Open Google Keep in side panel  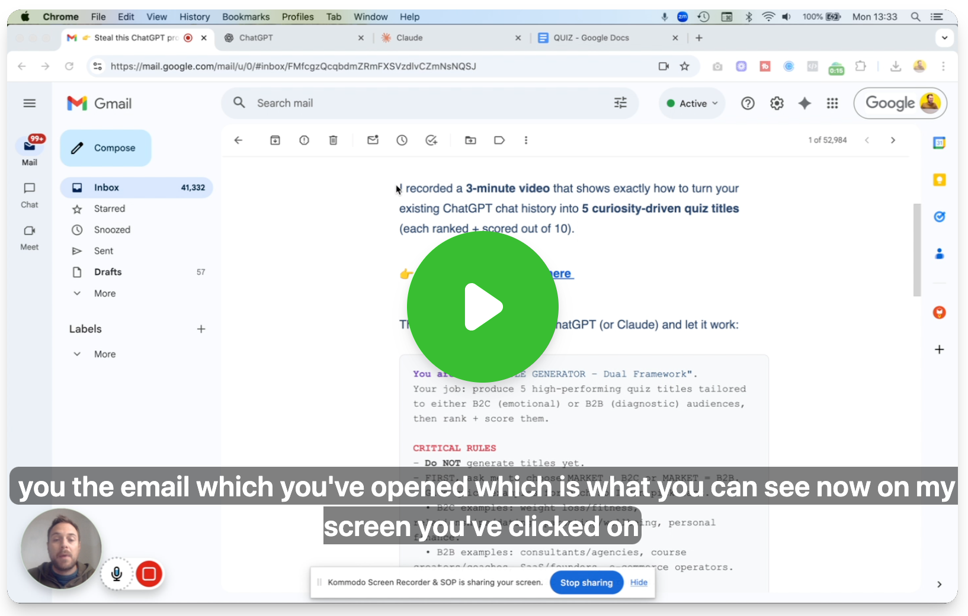click(x=939, y=179)
